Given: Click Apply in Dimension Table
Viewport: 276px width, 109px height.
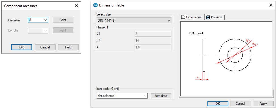Looking at the screenshot, I should point(263,104).
